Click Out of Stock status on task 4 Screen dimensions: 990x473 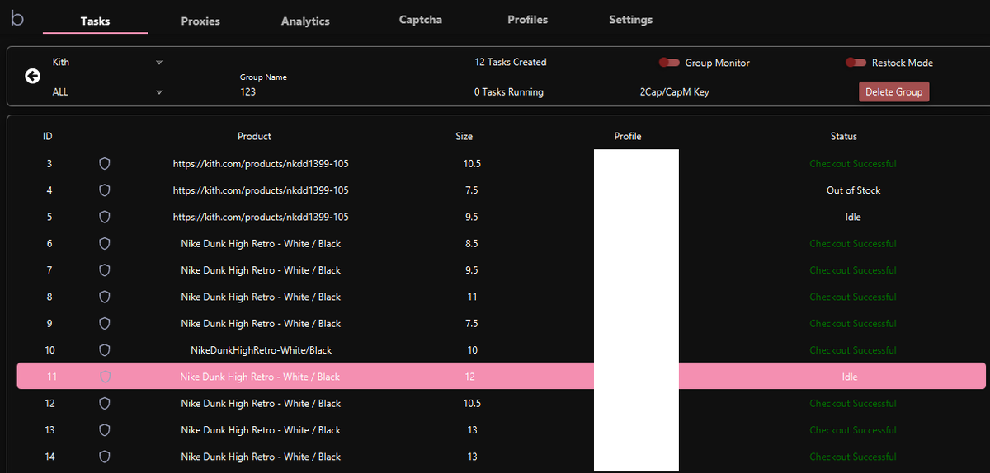pos(854,190)
